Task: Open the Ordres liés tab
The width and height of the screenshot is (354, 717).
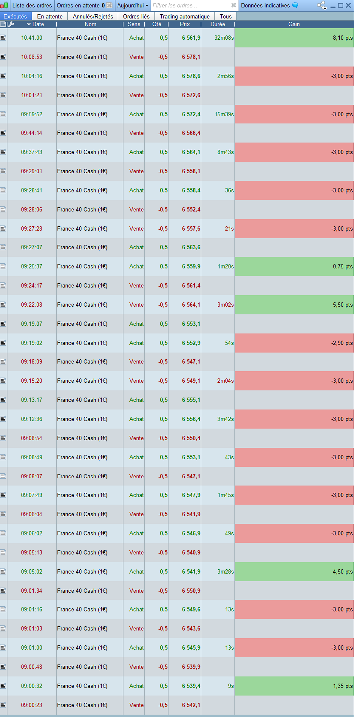Action: click(x=136, y=16)
